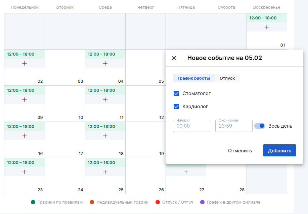Add event via plus on Friday 27
The height and width of the screenshot is (214, 308).
(186, 172)
